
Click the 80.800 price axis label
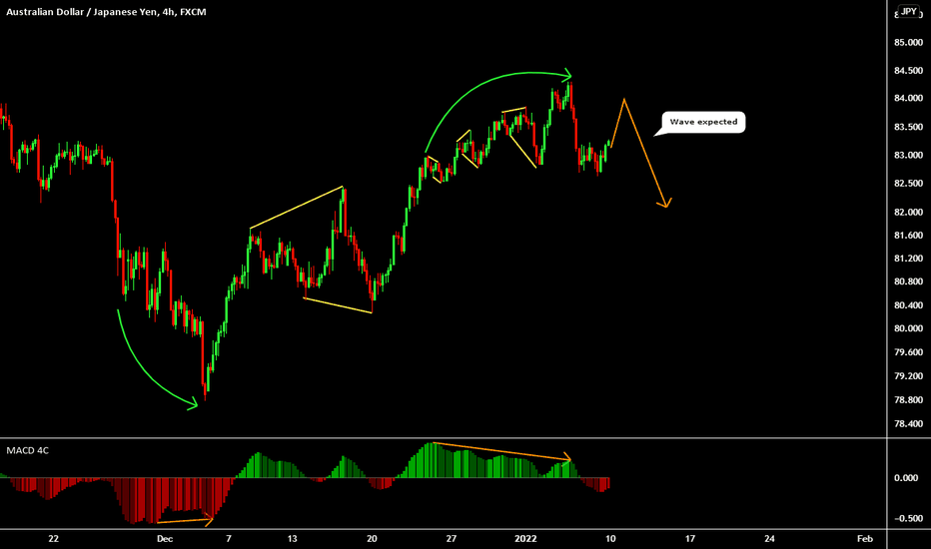908,281
